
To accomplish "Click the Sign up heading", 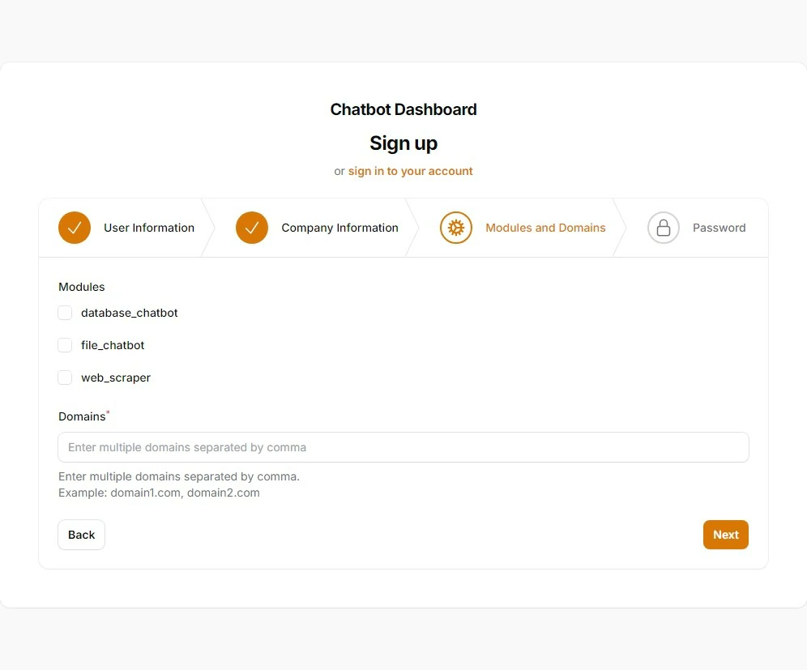I will click(x=403, y=143).
